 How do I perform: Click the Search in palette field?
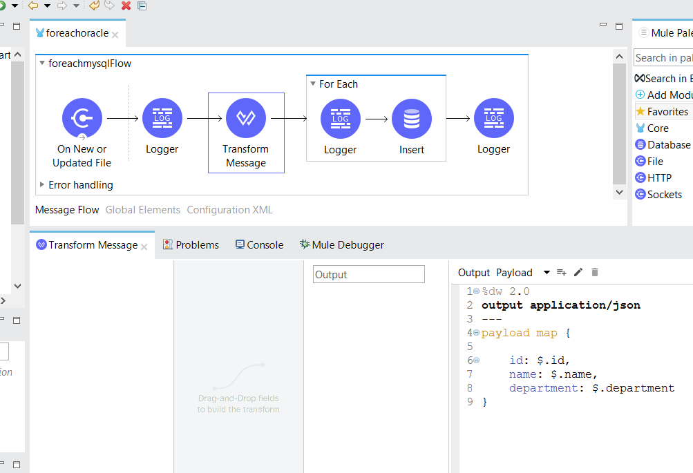tap(663, 58)
